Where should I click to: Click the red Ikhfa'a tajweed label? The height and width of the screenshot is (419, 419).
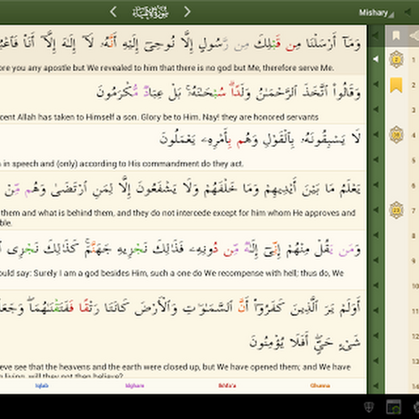click(227, 385)
